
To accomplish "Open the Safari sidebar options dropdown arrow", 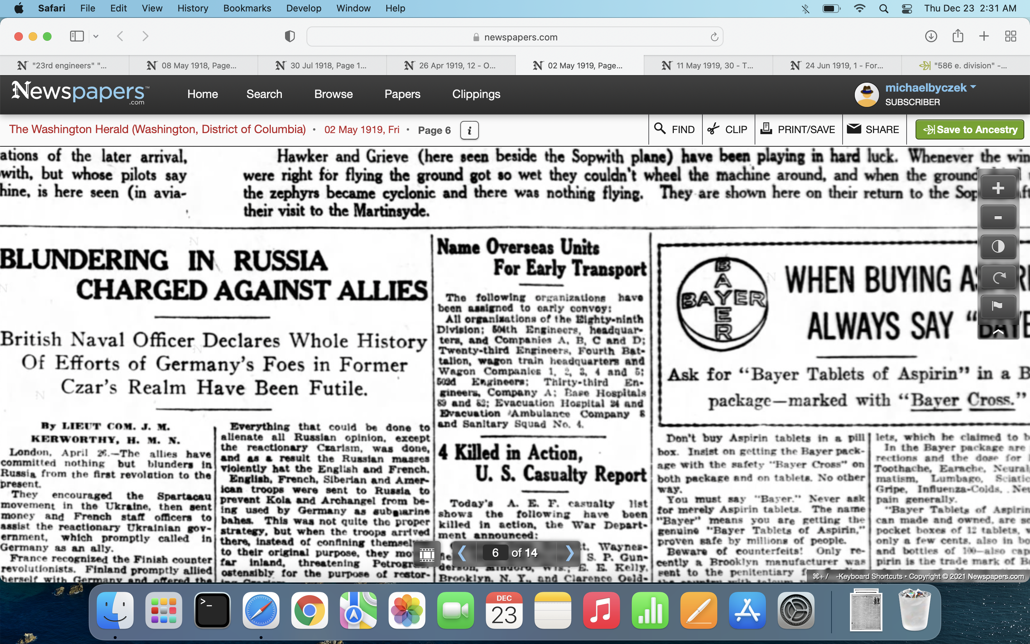I will pyautogui.click(x=96, y=36).
